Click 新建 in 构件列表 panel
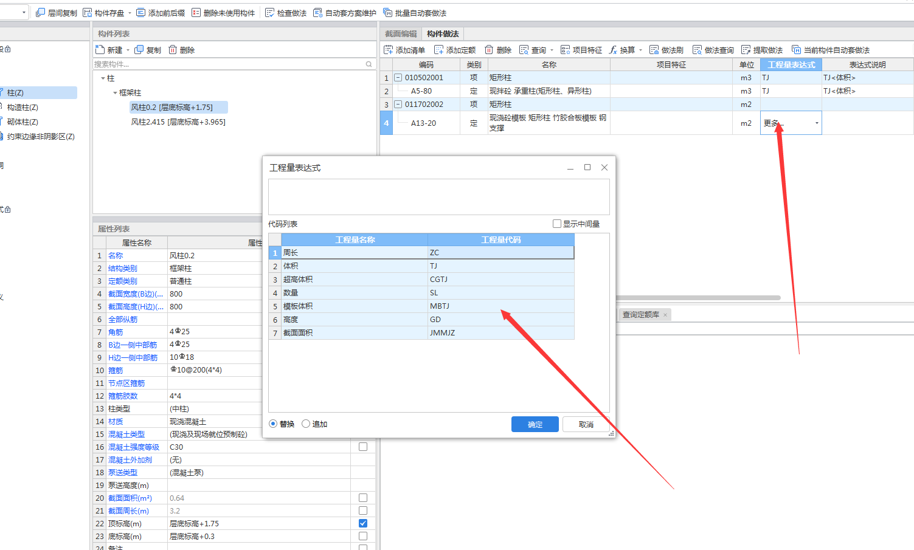The height and width of the screenshot is (550, 914). 109,50
